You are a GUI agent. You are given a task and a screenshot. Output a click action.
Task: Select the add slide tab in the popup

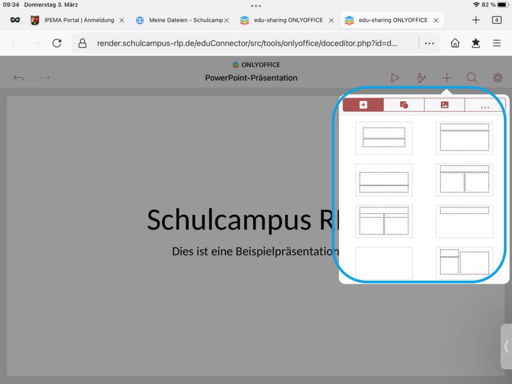pos(363,105)
